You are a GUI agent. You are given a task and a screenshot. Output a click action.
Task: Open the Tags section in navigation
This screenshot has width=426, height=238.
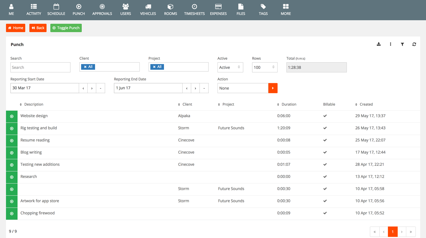coord(263,10)
